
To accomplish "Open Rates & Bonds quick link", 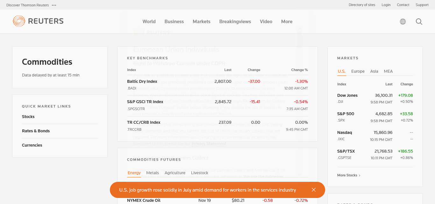I will point(36,131).
